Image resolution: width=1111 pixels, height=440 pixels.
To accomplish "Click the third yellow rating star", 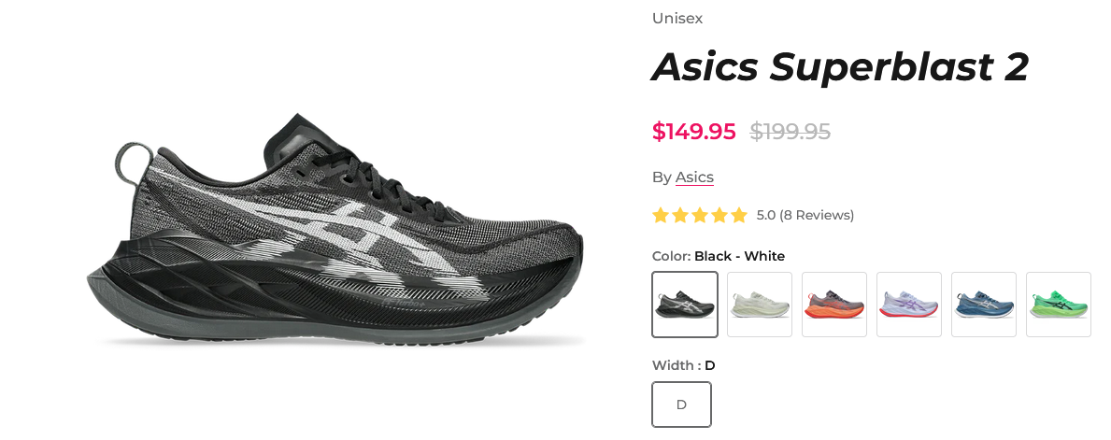I will pos(699,216).
